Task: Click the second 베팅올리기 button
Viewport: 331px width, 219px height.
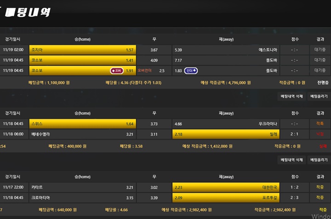Action: (x=319, y=160)
